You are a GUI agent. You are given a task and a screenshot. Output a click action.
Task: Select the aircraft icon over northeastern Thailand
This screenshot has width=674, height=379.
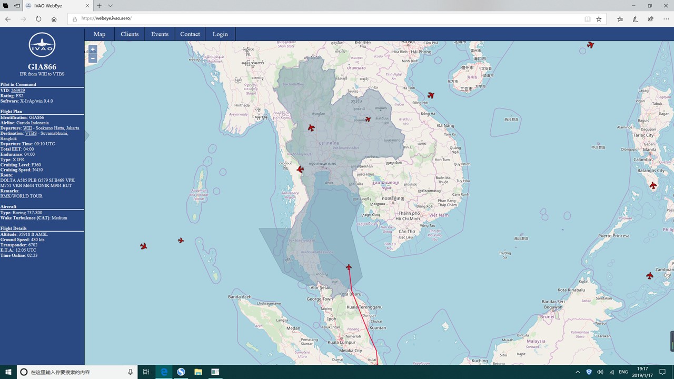pyautogui.click(x=368, y=119)
